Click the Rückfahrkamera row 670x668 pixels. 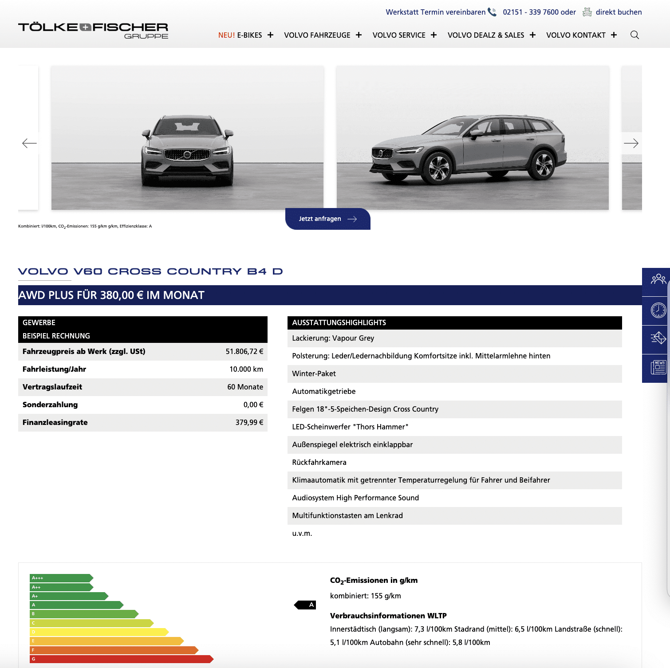point(455,463)
